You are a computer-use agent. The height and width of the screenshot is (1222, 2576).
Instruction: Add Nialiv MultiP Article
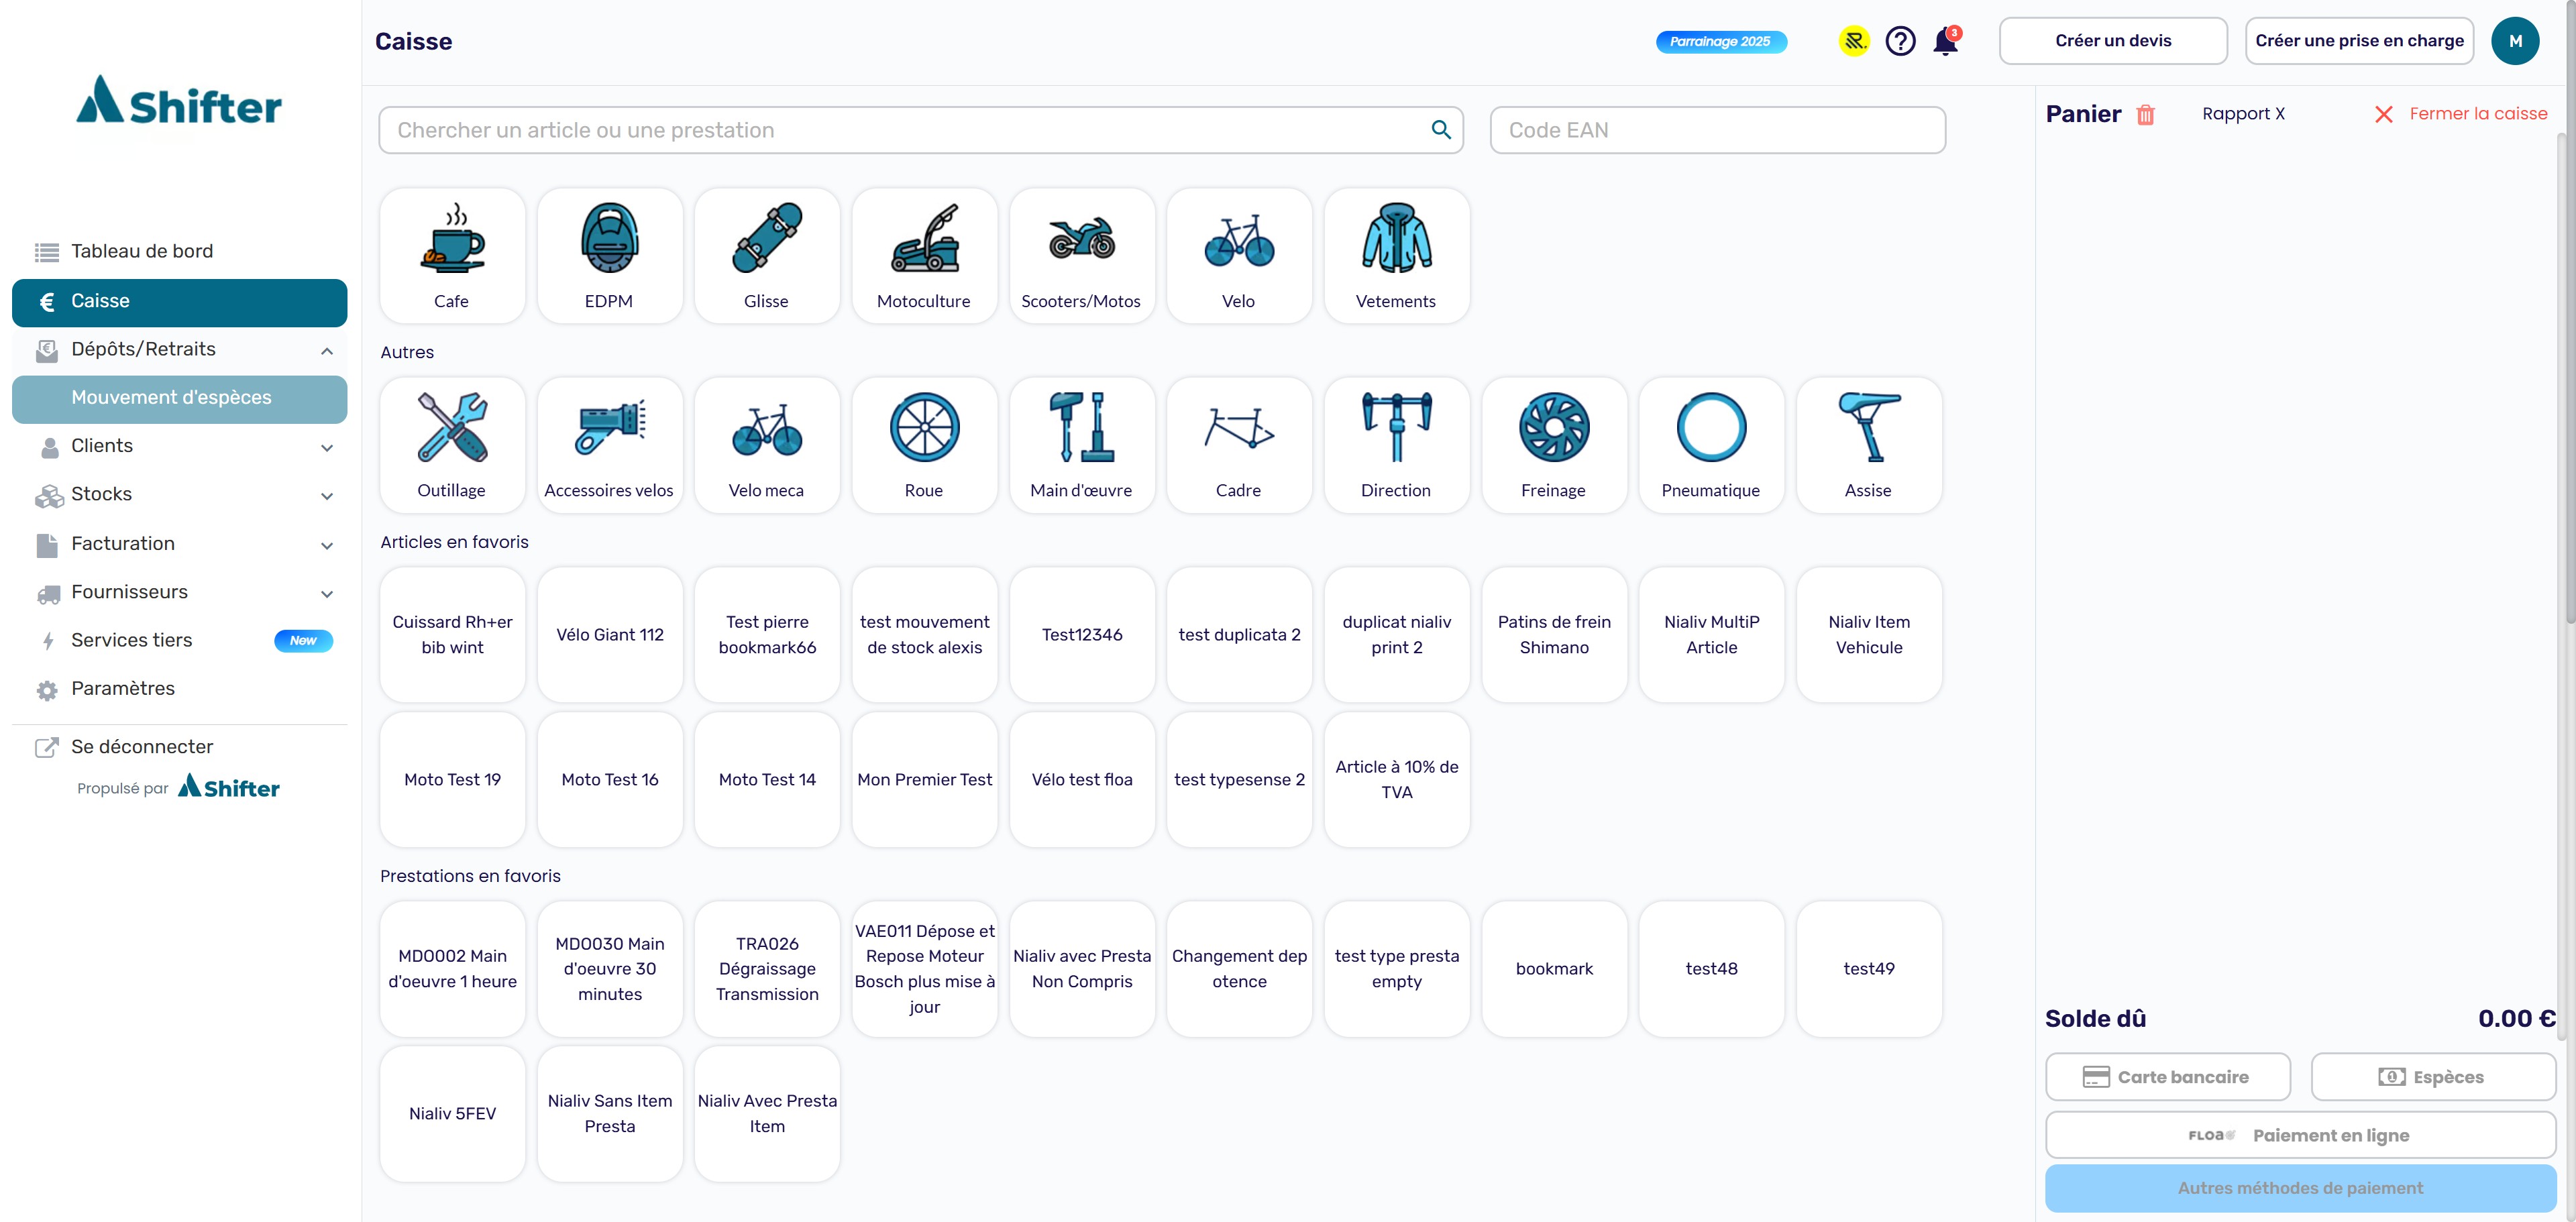point(1711,635)
